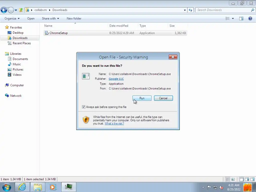Sort by the Date modified column

click(x=123, y=26)
